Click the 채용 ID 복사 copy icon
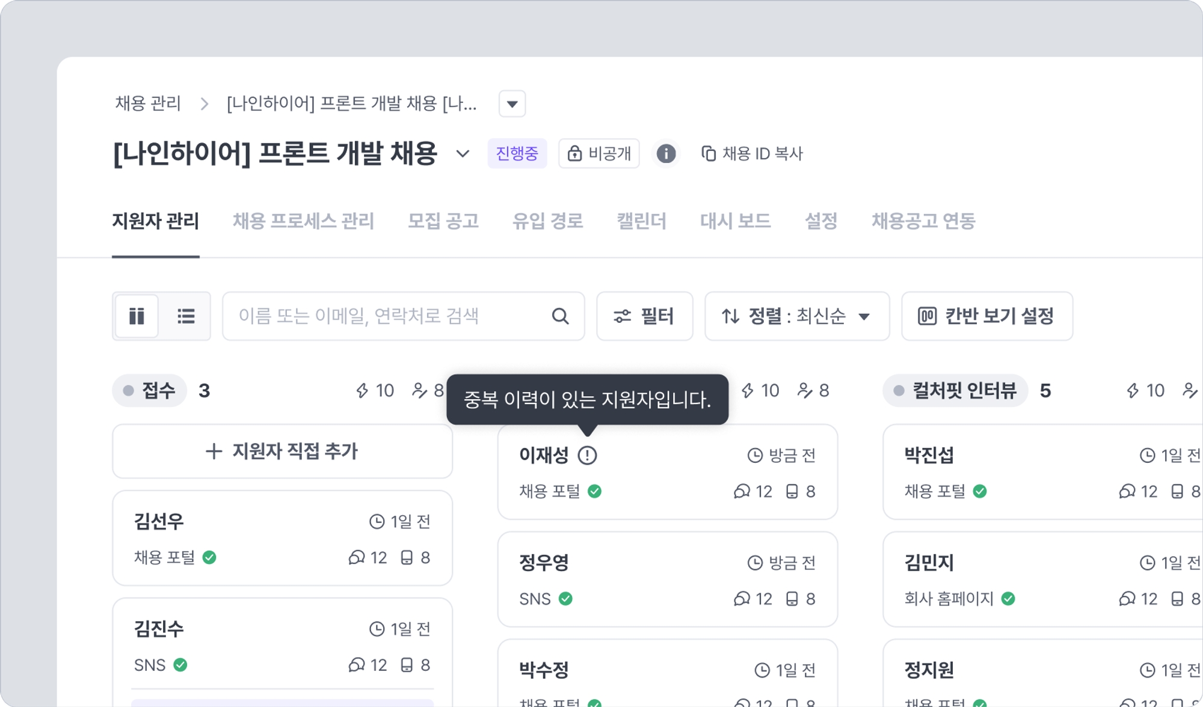The width and height of the screenshot is (1203, 707). click(709, 154)
